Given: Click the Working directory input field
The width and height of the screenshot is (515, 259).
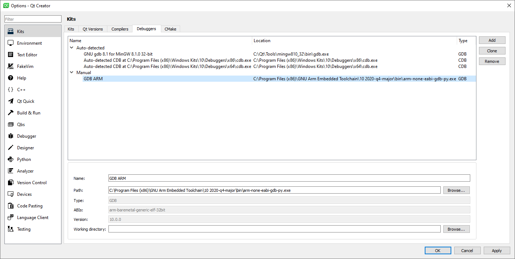Looking at the screenshot, I should (274, 229).
